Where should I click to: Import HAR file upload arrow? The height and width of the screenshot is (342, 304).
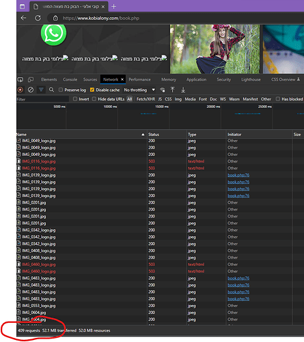173,90
